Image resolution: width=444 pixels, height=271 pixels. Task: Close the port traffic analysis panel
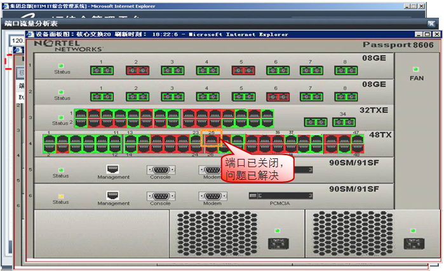click(432, 23)
